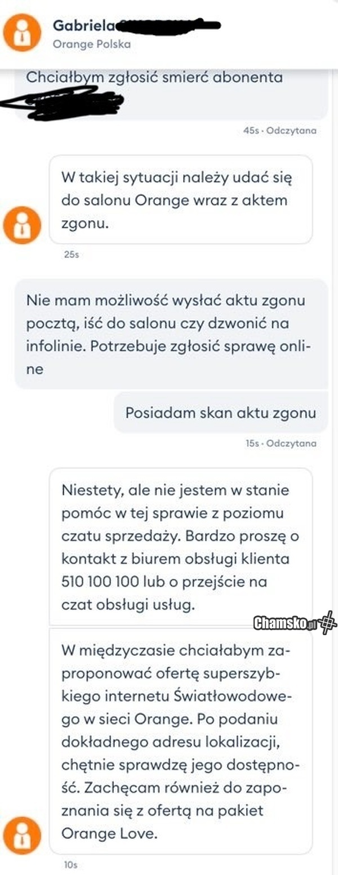Click the "25s" timestamp under the agent reply

(x=73, y=255)
